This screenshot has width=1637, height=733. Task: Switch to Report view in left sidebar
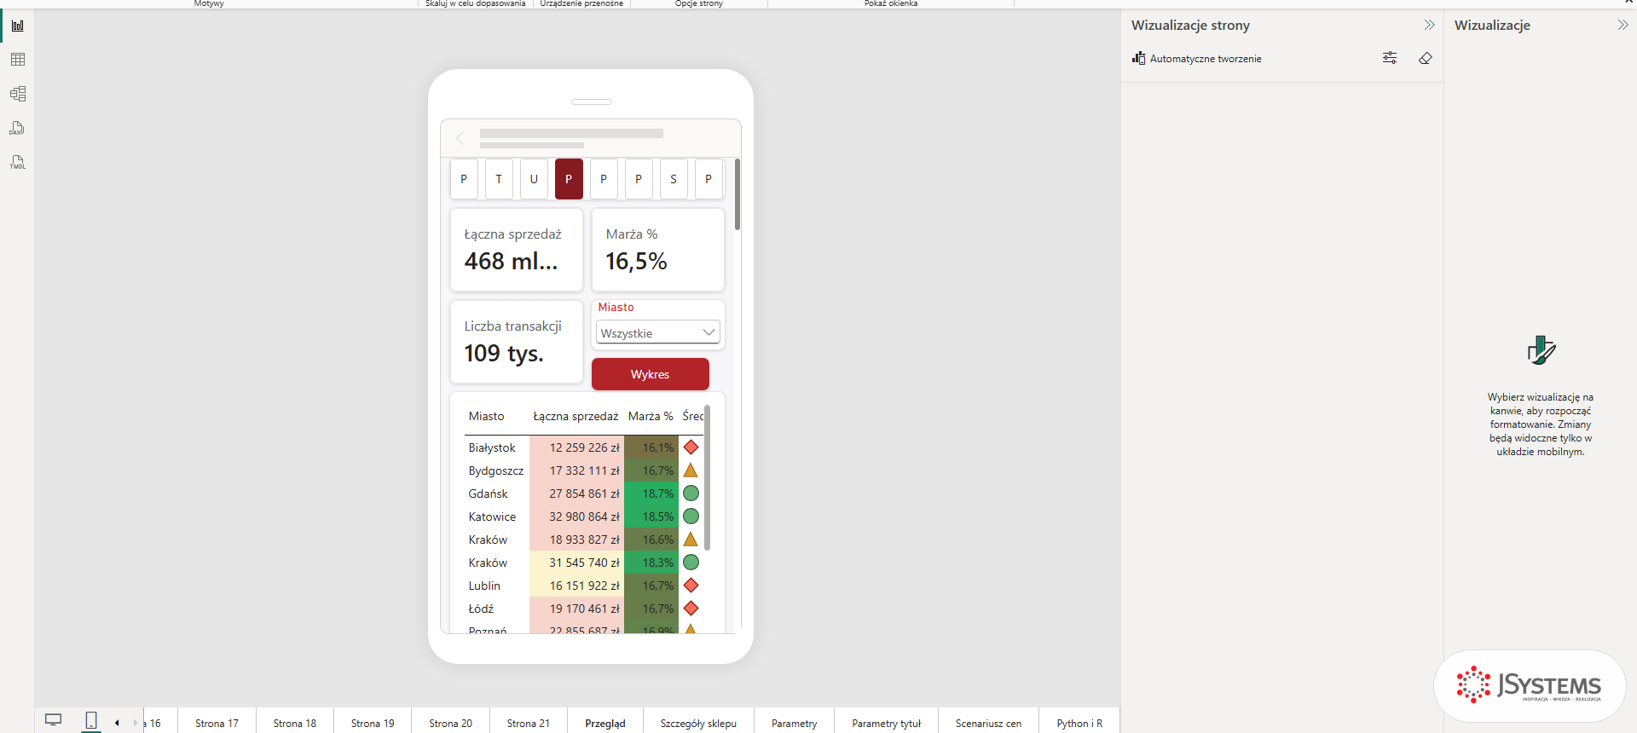(17, 26)
